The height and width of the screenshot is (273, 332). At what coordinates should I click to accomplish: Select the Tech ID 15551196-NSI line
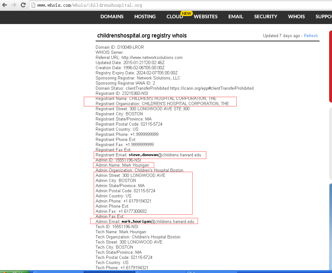click(117, 227)
